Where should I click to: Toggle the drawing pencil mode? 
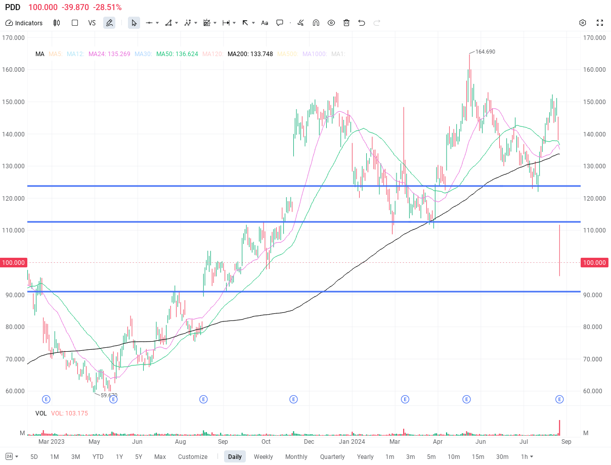point(109,23)
